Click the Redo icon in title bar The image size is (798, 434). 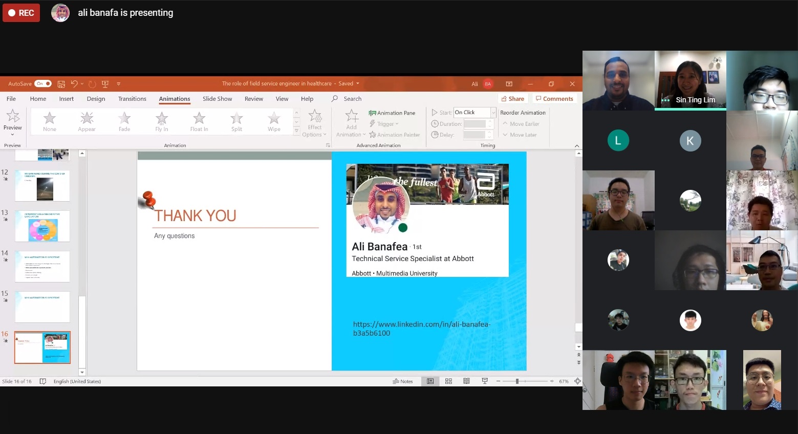(92, 84)
